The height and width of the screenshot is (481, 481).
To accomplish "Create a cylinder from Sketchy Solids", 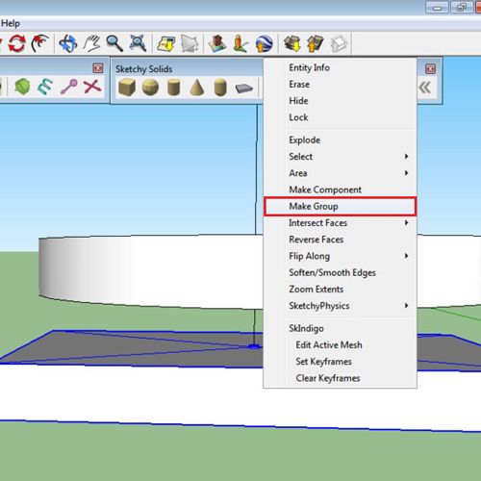I will pos(173,88).
